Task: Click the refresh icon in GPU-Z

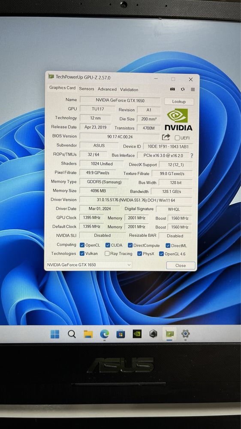Action: pyautogui.click(x=183, y=89)
